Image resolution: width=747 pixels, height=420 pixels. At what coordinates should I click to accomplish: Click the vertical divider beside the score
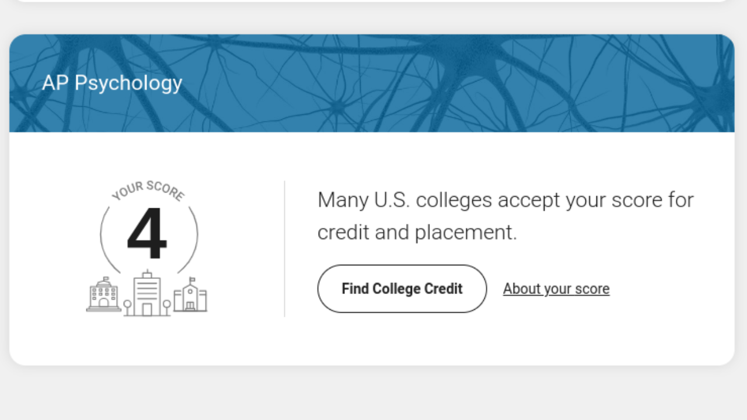(284, 249)
